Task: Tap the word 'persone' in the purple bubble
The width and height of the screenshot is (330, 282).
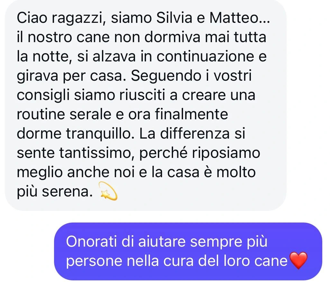Action: 94,262
